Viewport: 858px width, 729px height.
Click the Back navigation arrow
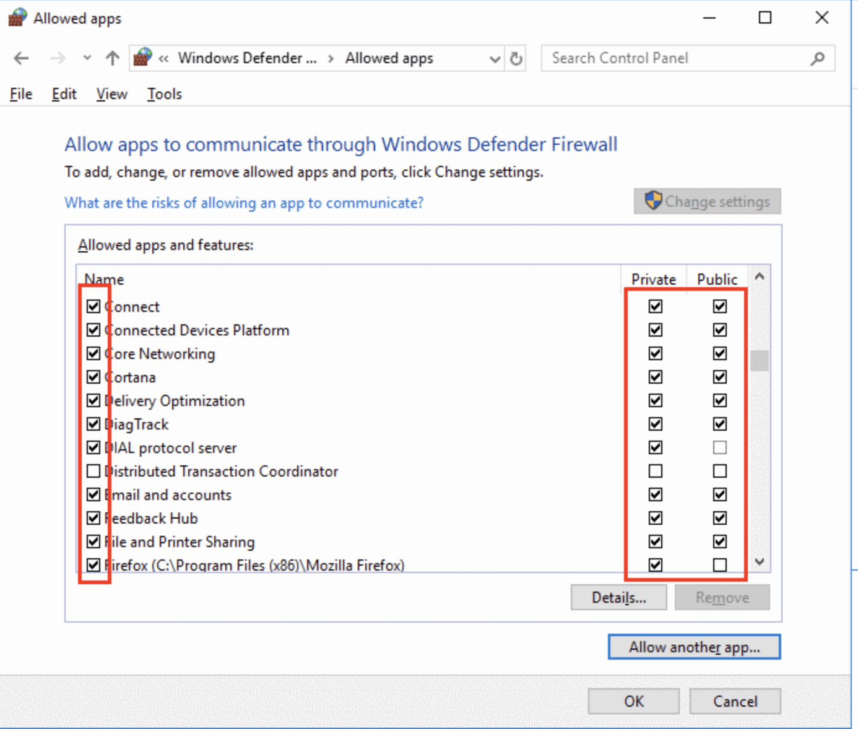(21, 58)
